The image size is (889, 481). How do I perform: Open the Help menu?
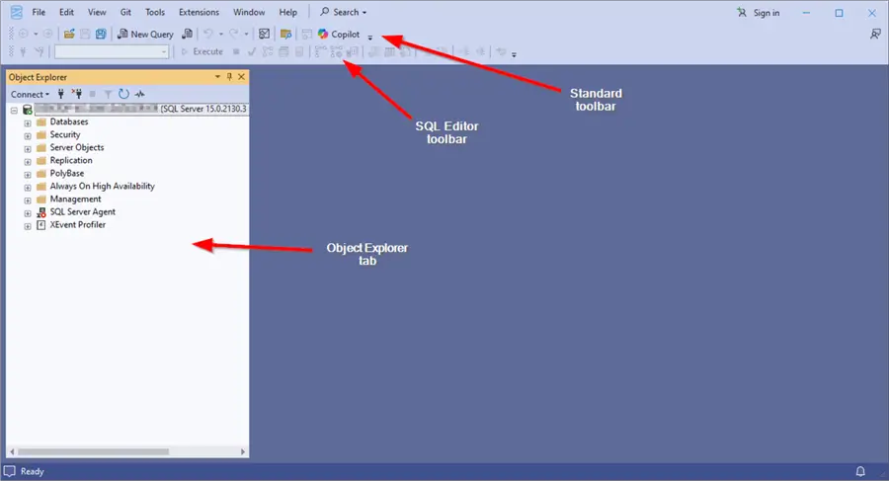pyautogui.click(x=288, y=12)
